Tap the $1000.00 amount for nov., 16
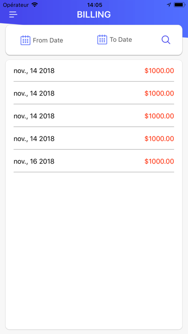Screen dimensions: 188x334 pos(159,161)
